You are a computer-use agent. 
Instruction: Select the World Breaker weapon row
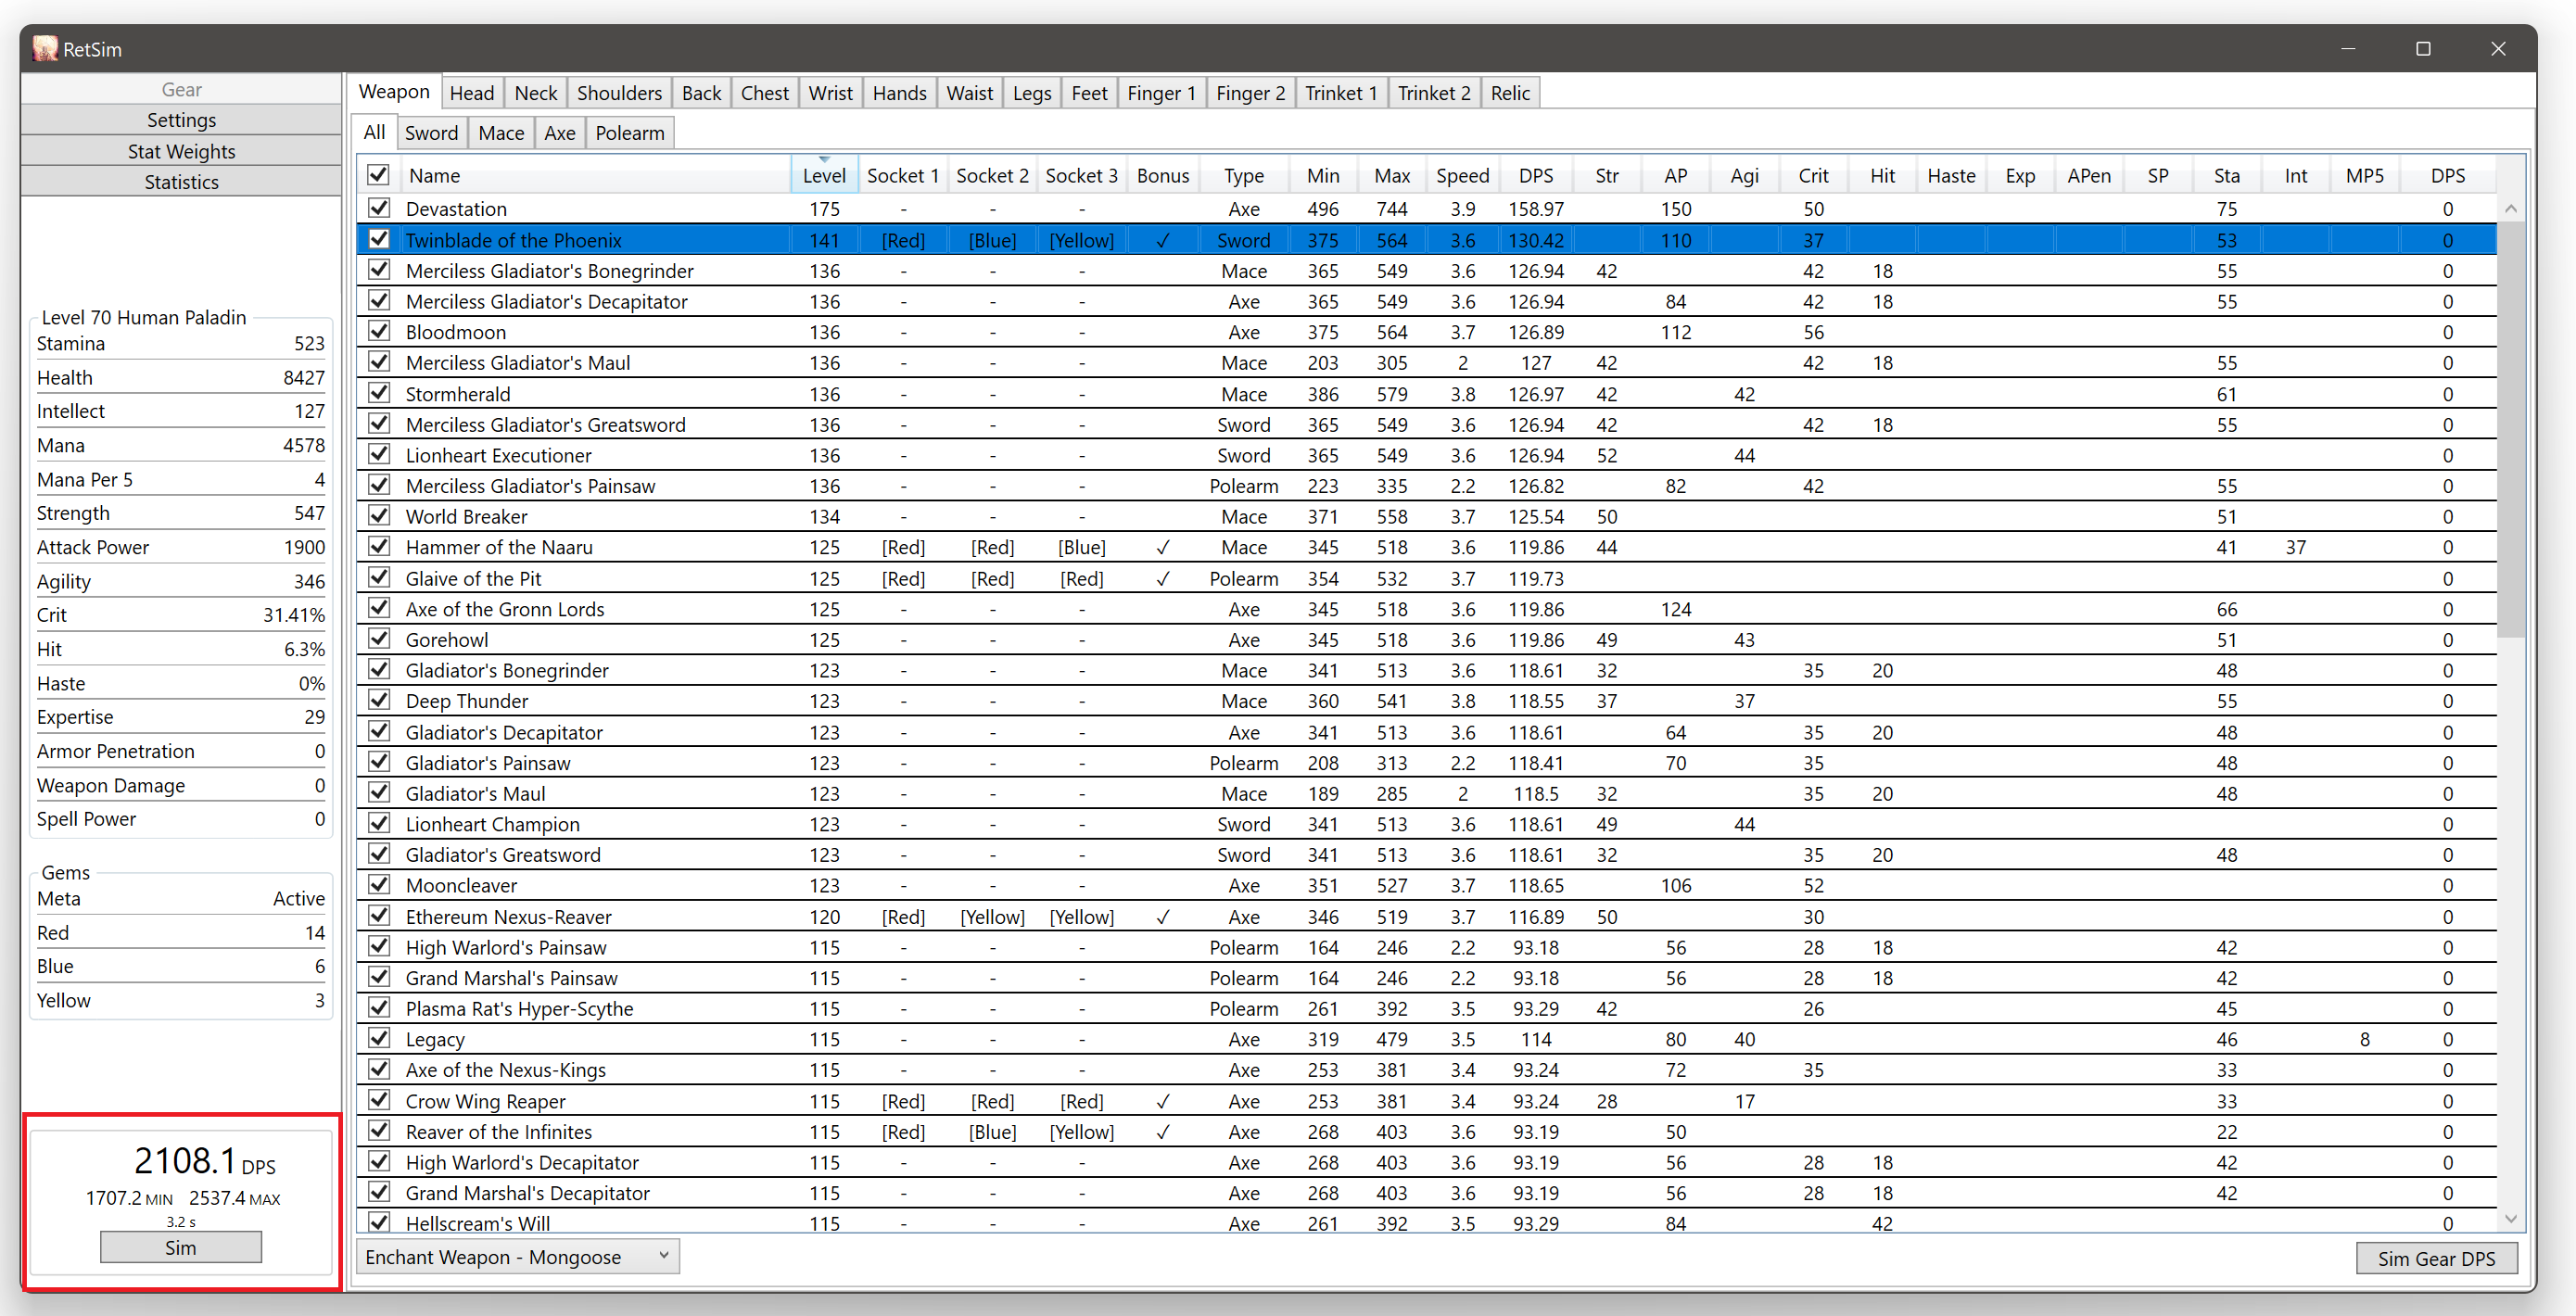click(1426, 516)
